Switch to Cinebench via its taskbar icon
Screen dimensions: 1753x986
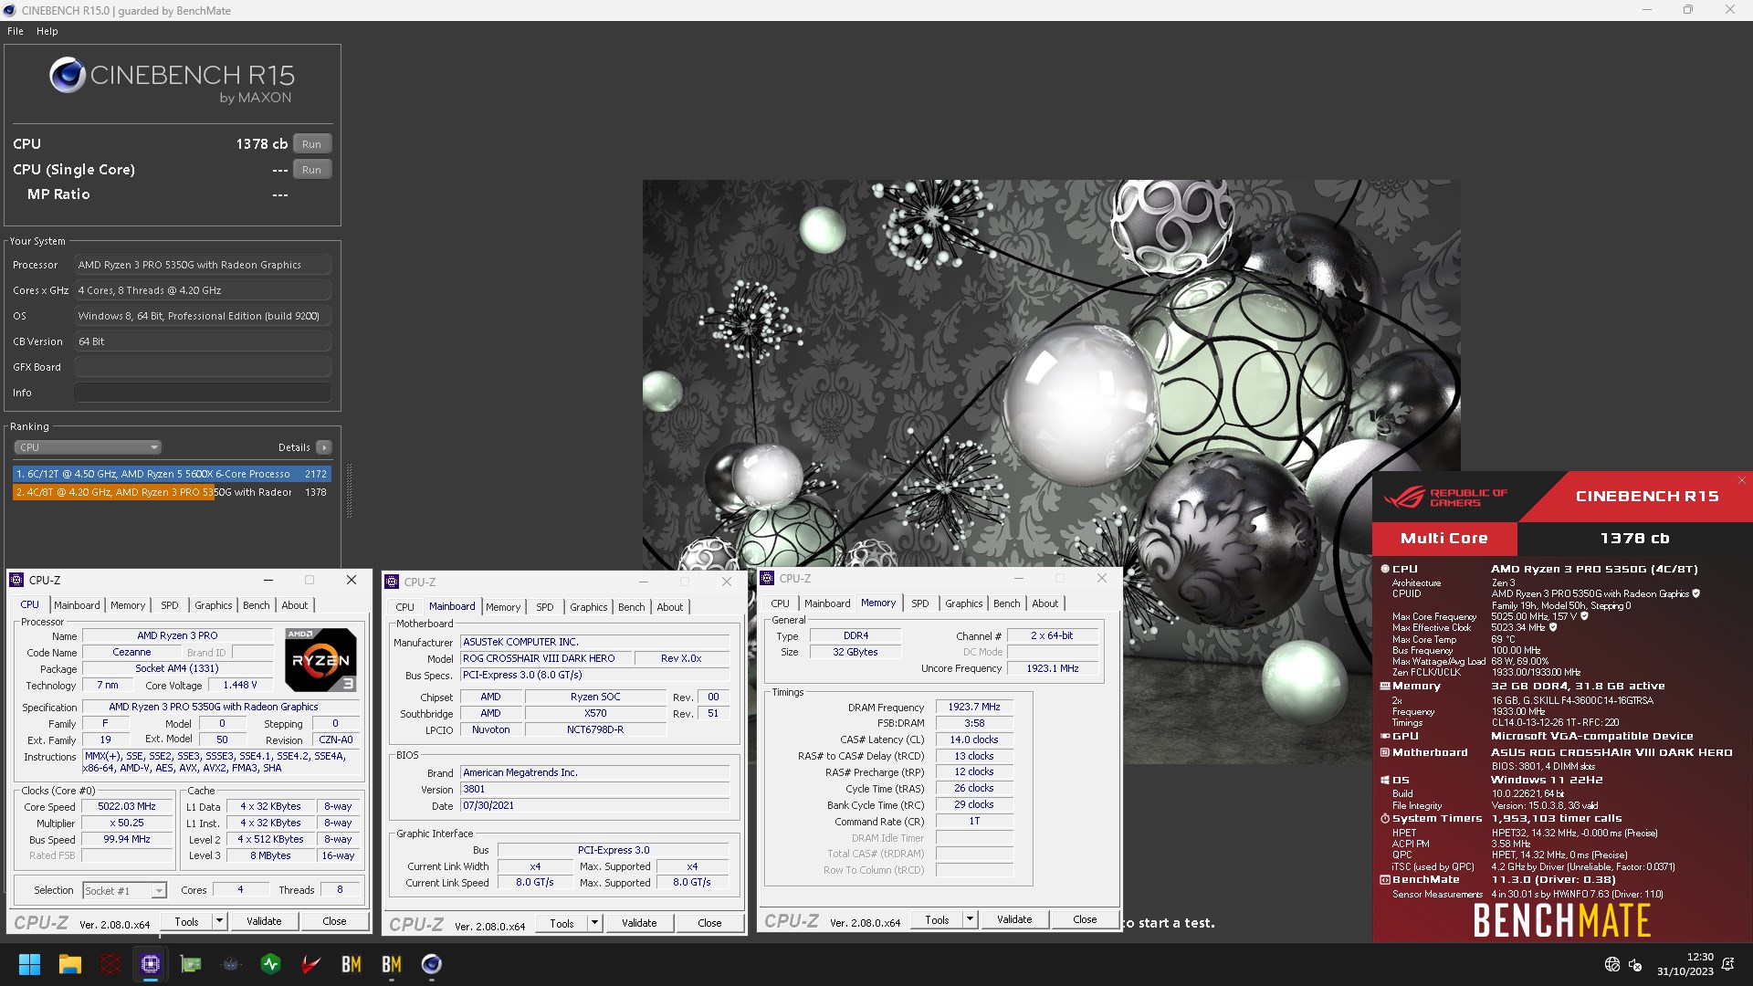coord(432,964)
